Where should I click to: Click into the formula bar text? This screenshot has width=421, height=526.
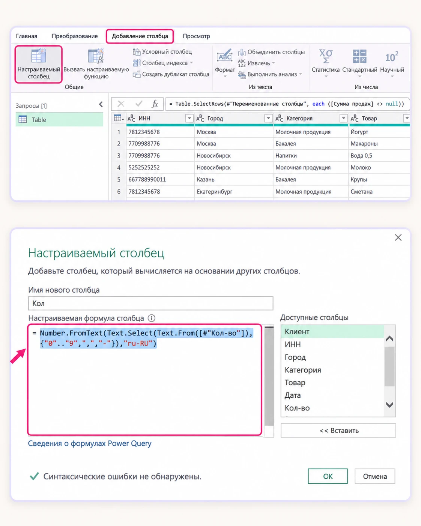coord(287,104)
